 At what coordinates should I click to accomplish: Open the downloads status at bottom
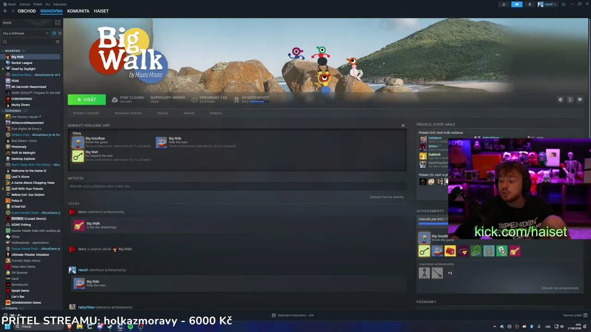[x=292, y=315]
